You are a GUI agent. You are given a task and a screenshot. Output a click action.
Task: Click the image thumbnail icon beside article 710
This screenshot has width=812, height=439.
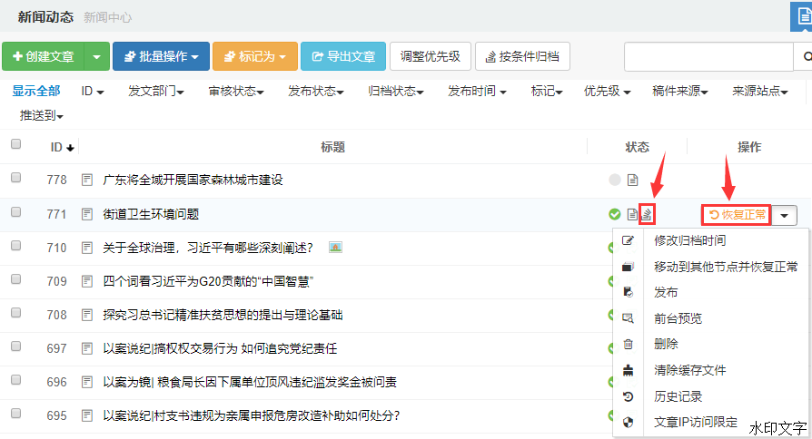(x=335, y=247)
